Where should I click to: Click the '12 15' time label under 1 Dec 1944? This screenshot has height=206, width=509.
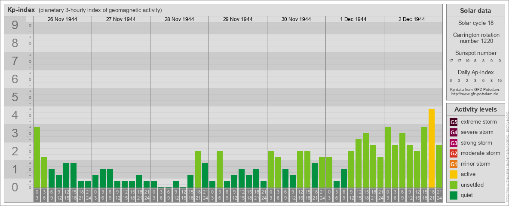359,195
